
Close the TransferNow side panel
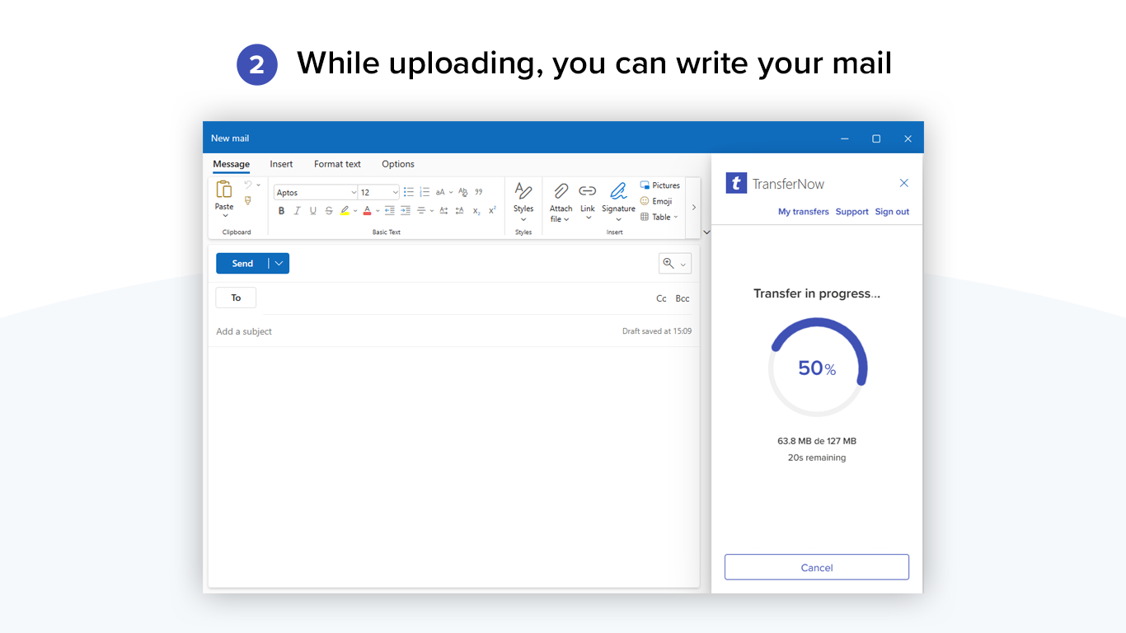(x=904, y=183)
